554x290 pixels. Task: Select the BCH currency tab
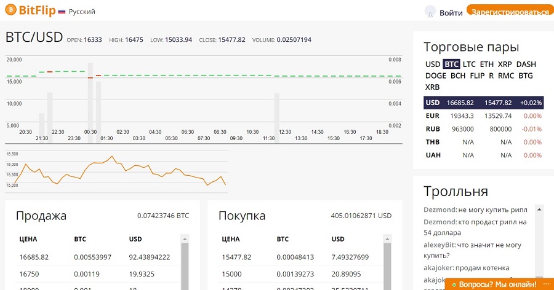coord(458,76)
